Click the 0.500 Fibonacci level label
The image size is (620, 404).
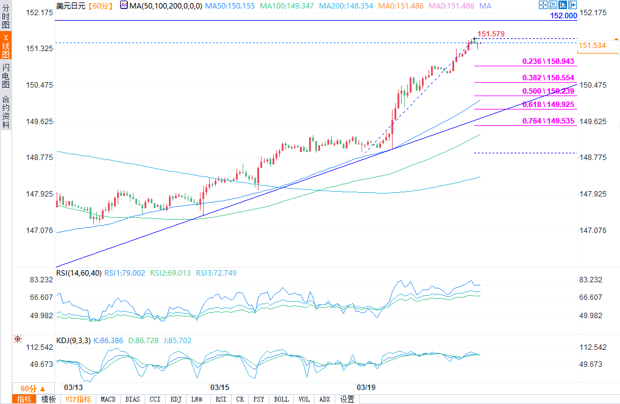pyautogui.click(x=548, y=91)
